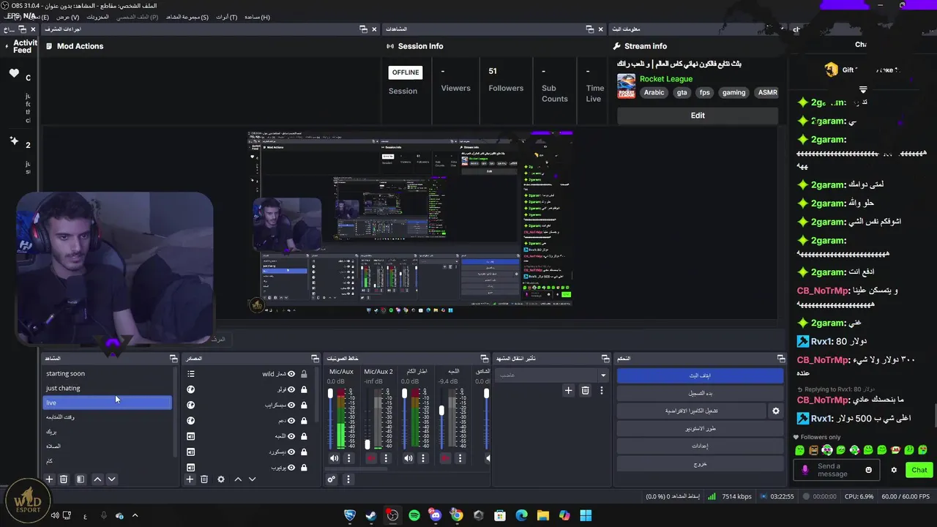937x527 pixels.
Task: Open the Mic/Aux channel three-dot menu
Action: [x=349, y=458]
